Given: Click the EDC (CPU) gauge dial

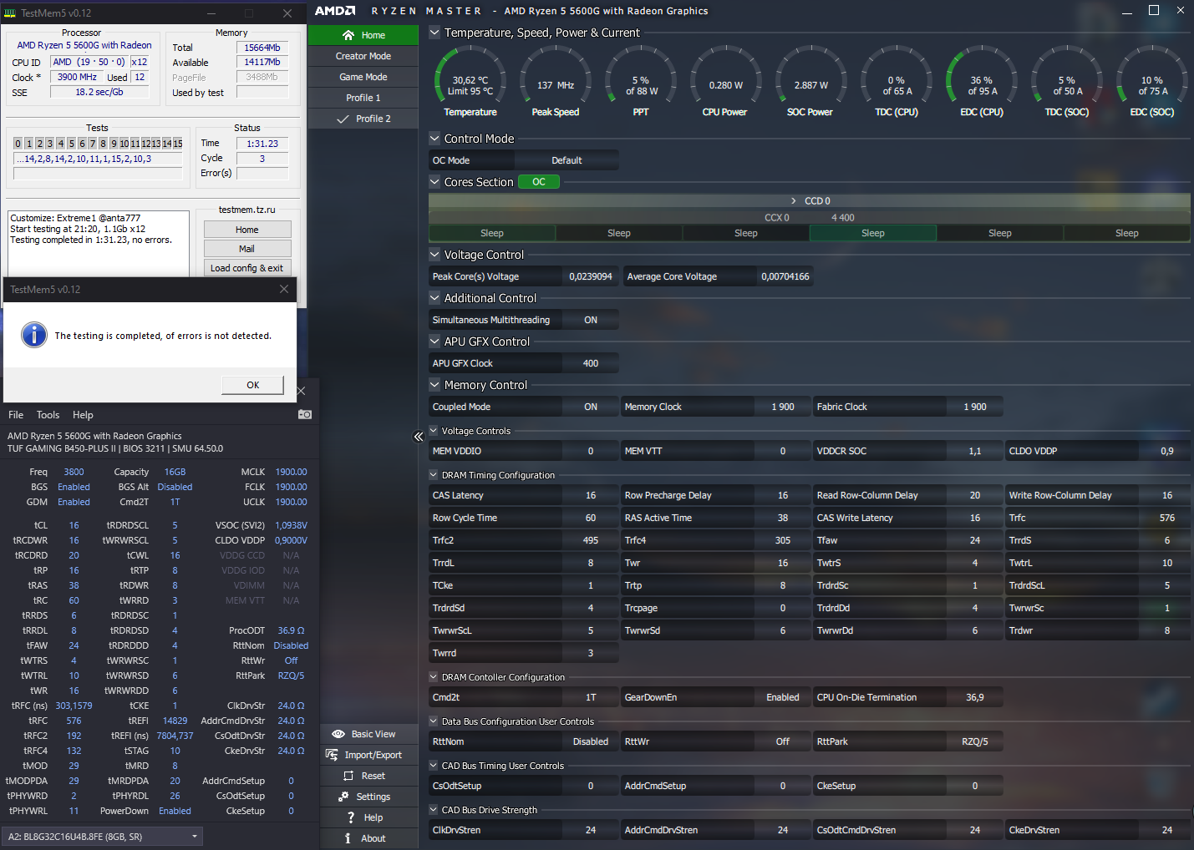Looking at the screenshot, I should pyautogui.click(x=982, y=80).
